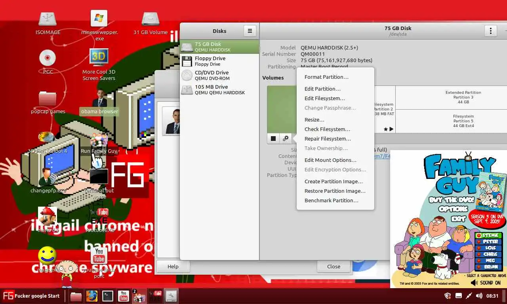This screenshot has width=507, height=304.
Task: Open the YoutubeEXE desktop icon
Action: tap(99, 220)
